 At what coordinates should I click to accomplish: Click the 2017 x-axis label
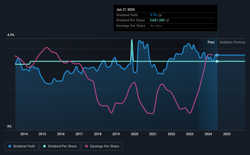[79, 134]
